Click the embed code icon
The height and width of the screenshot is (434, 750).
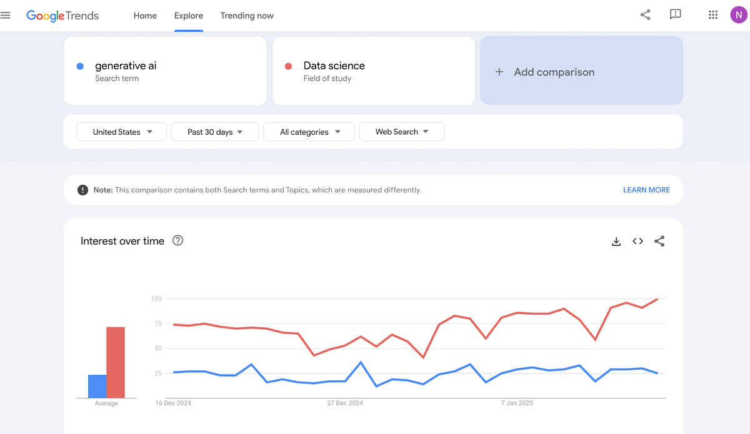pyautogui.click(x=637, y=242)
